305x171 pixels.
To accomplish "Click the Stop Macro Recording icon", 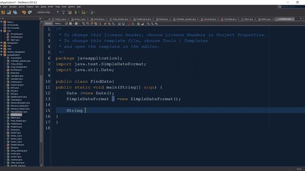I will tap(132, 24).
